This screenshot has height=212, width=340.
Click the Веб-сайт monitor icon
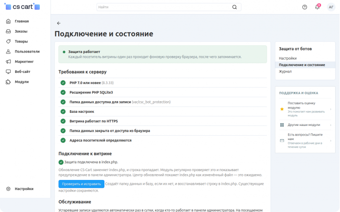(8, 71)
